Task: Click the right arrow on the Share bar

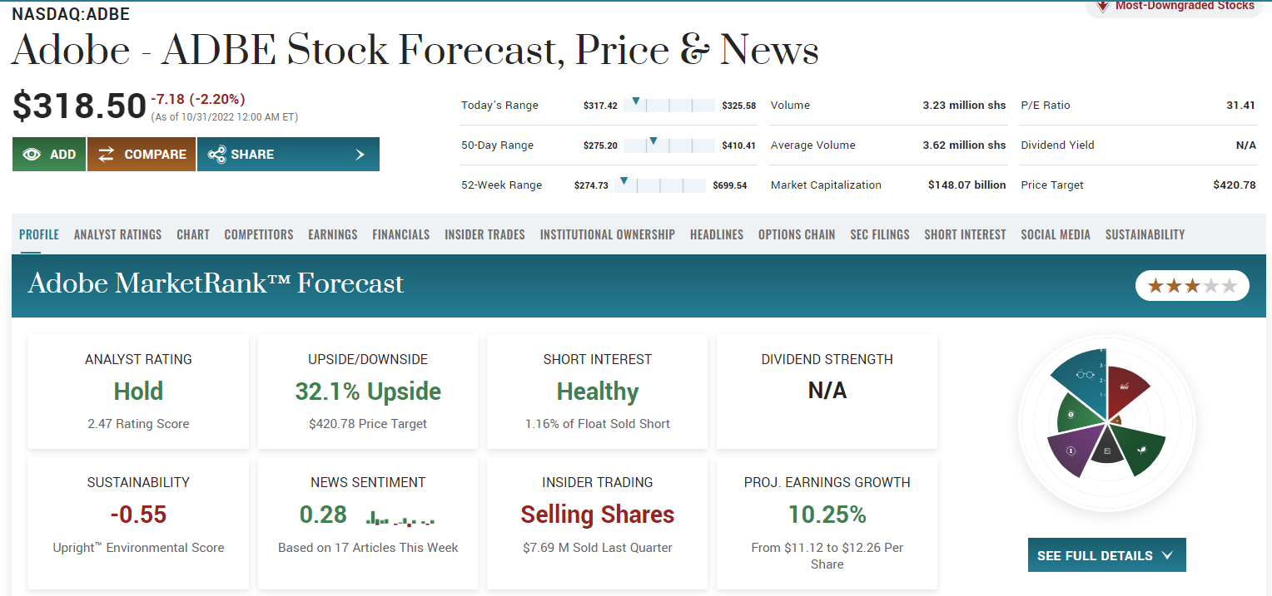Action: (x=360, y=155)
